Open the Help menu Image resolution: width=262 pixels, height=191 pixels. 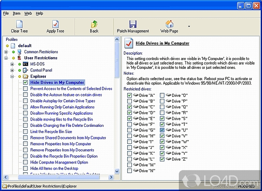pyautogui.click(x=40, y=13)
